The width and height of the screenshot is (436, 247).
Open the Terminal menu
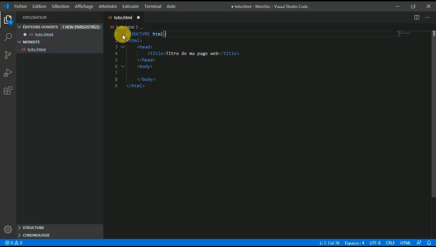tap(152, 6)
